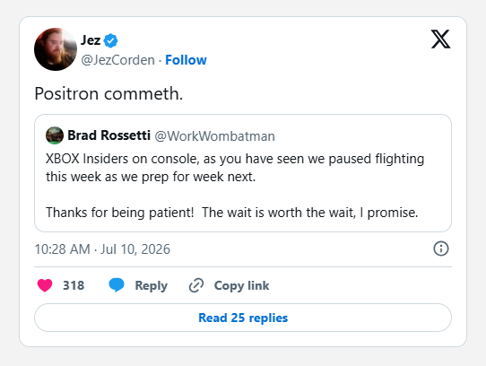This screenshot has height=366, width=486.
Task: Click the Positron commeth tweet text
Action: click(x=108, y=93)
